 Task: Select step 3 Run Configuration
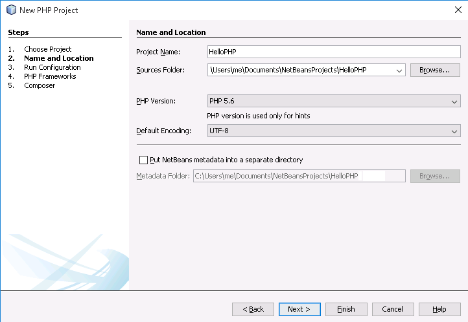coord(53,67)
